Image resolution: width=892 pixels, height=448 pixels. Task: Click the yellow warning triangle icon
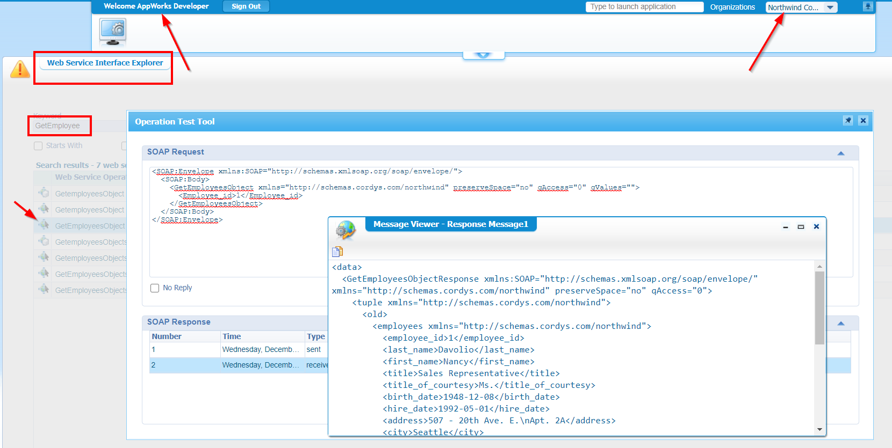point(20,69)
